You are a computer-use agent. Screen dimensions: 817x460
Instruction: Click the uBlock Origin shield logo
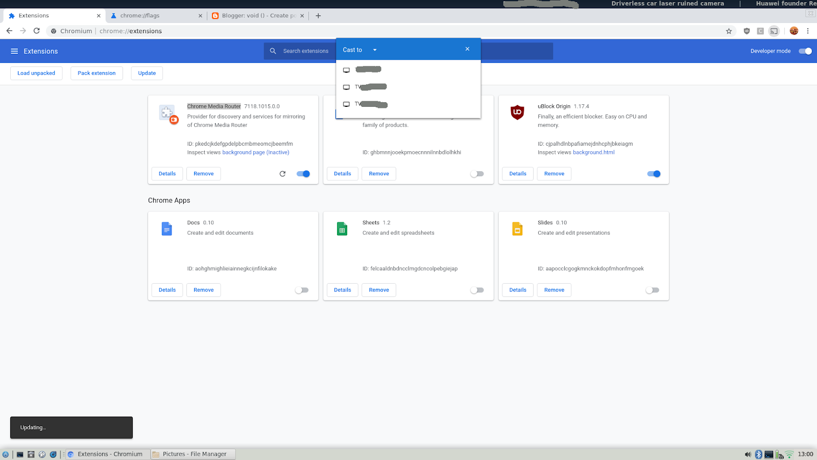517,112
